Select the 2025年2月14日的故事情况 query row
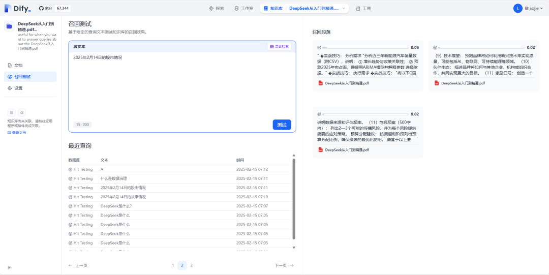 click(x=180, y=197)
